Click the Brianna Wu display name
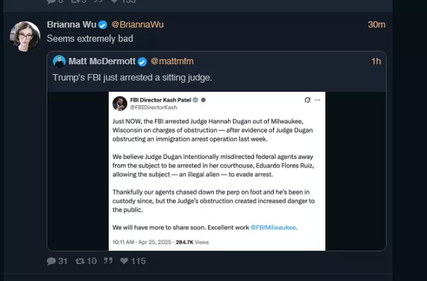Screen dimensions: 427x281 point(71,25)
